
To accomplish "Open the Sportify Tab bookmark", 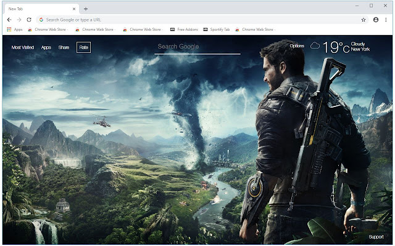I will pos(217,30).
